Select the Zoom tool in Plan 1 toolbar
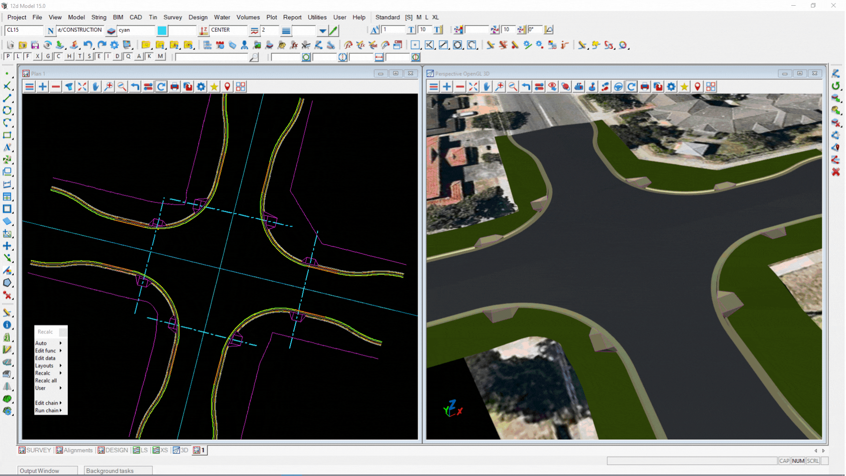 (x=109, y=86)
